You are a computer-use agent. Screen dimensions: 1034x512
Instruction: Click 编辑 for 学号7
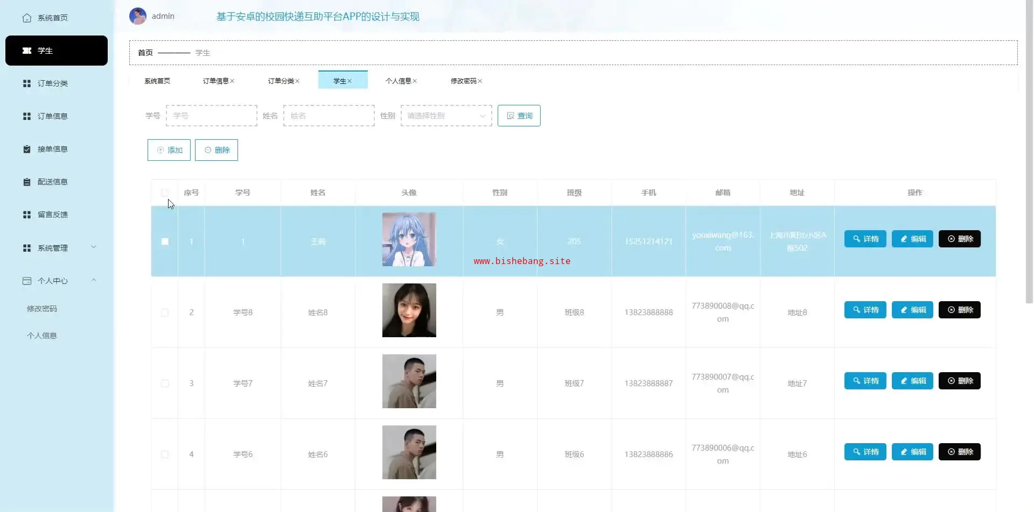pos(913,381)
